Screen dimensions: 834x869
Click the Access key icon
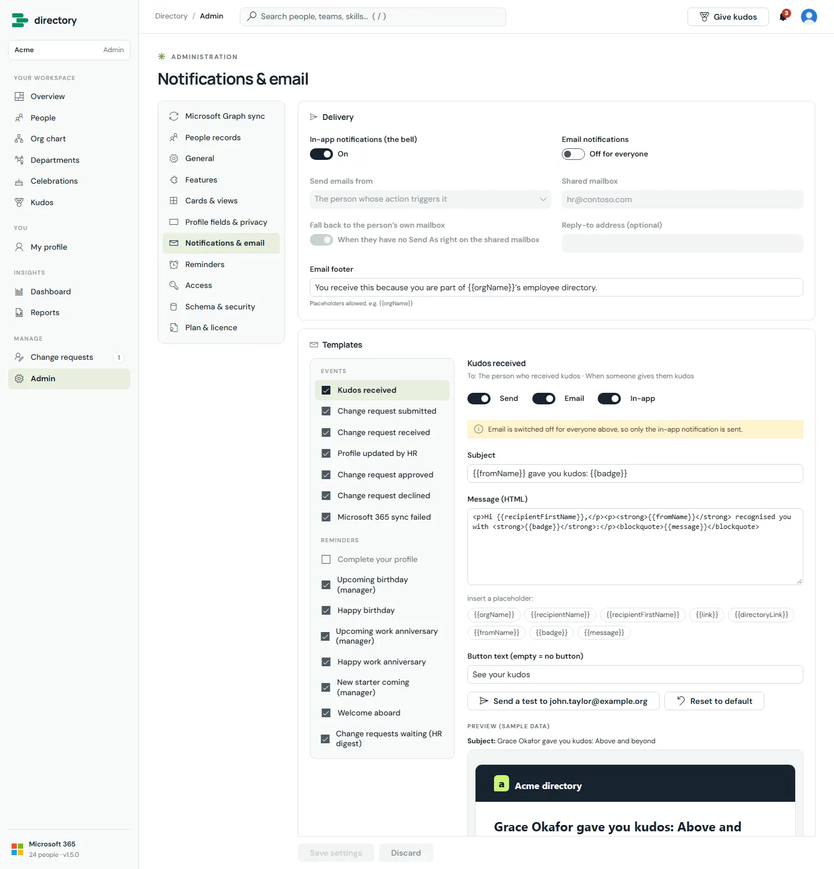pos(174,286)
